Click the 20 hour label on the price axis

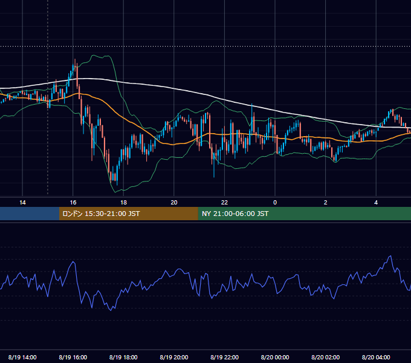[x=174, y=203]
